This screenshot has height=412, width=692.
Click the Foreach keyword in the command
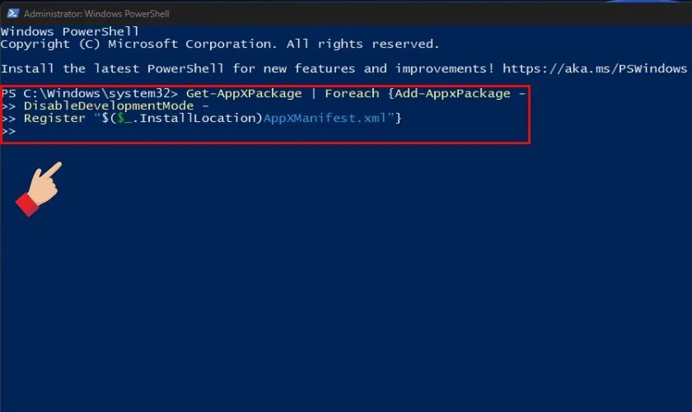(352, 94)
